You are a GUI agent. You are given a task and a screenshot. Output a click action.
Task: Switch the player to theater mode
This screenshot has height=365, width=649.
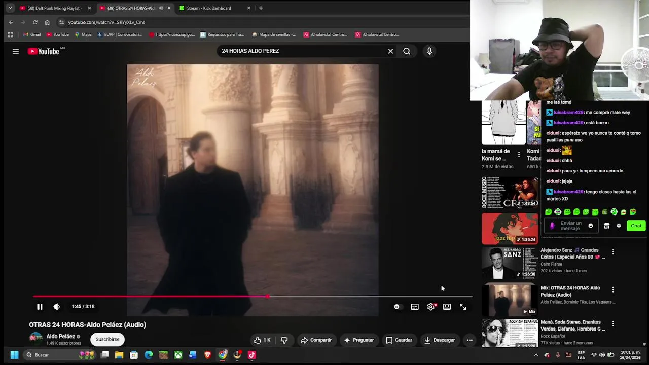[447, 307]
